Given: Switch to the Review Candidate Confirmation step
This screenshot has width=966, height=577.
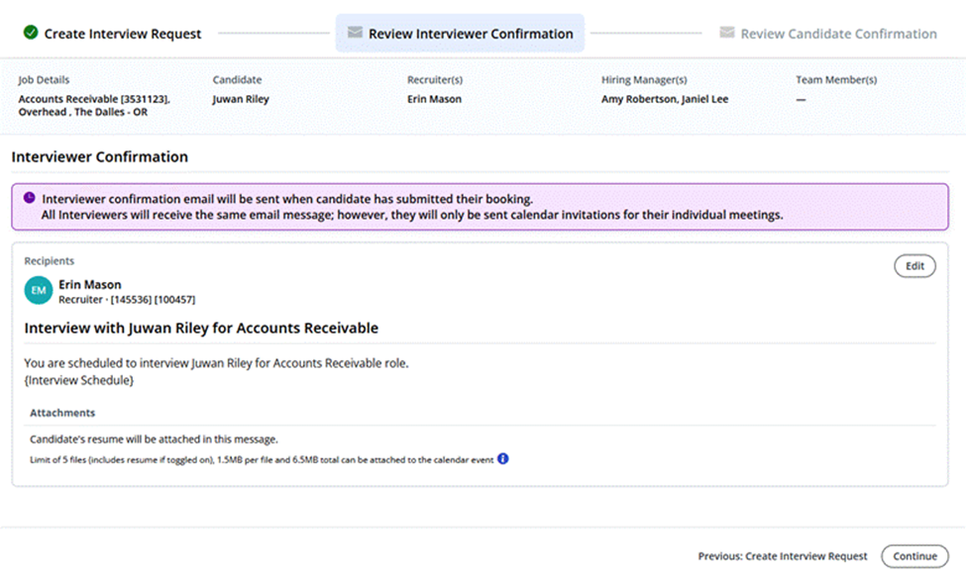Looking at the screenshot, I should click(x=838, y=34).
